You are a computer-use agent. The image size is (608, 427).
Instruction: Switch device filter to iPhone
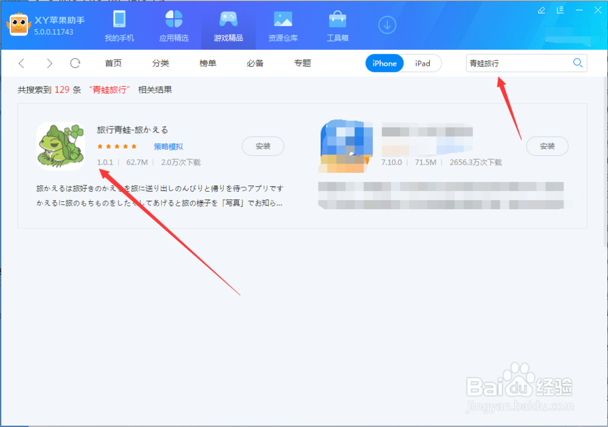click(x=384, y=63)
